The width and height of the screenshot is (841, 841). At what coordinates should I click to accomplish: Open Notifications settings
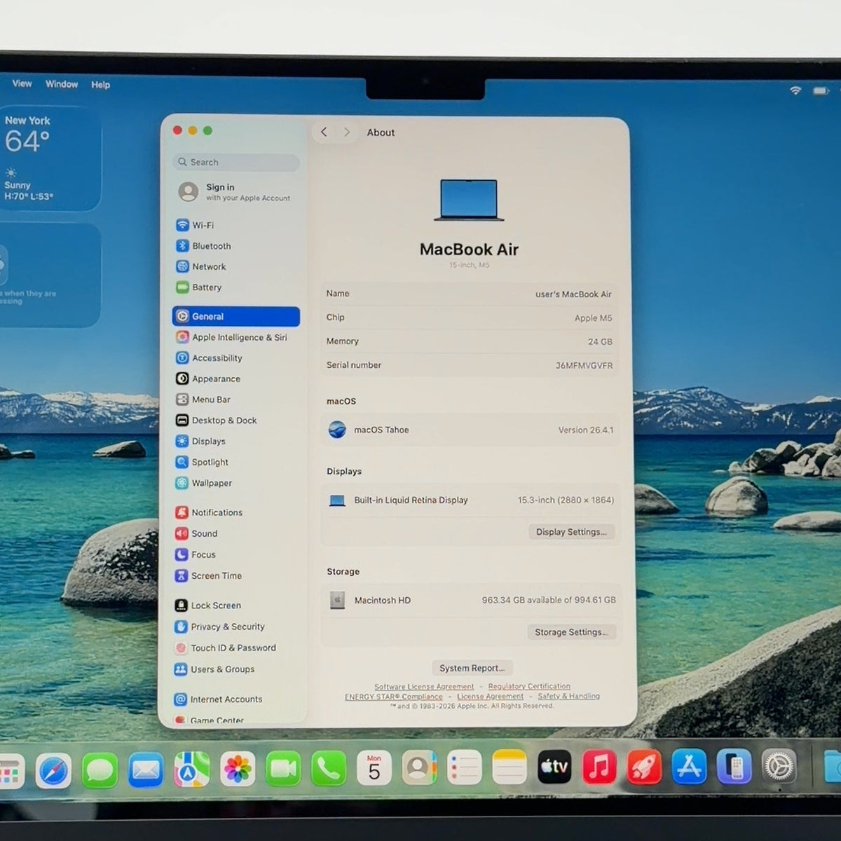[x=209, y=512]
